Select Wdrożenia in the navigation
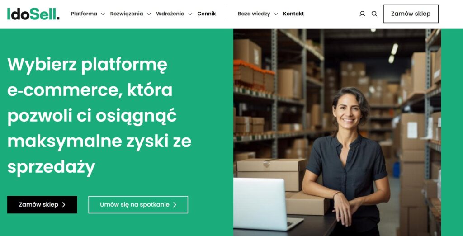The height and width of the screenshot is (236, 463). [x=170, y=14]
